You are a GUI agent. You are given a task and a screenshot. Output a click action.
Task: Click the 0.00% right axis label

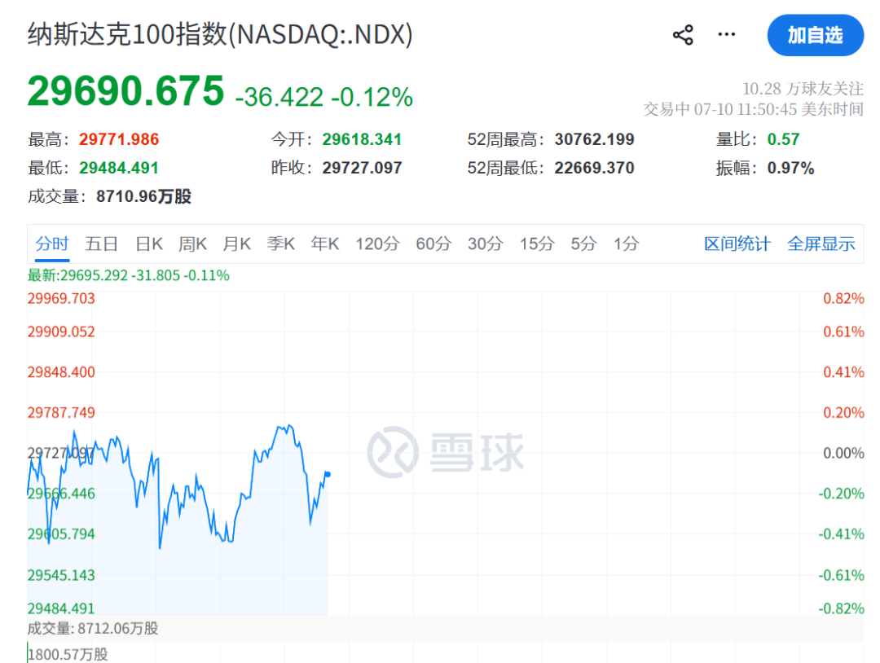[843, 453]
